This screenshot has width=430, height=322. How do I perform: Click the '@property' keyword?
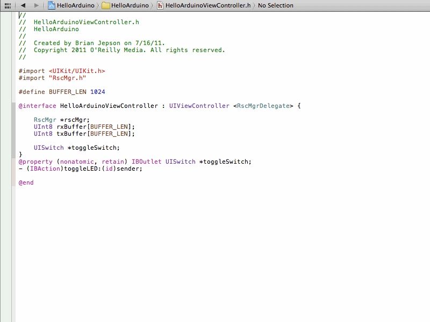pos(35,162)
